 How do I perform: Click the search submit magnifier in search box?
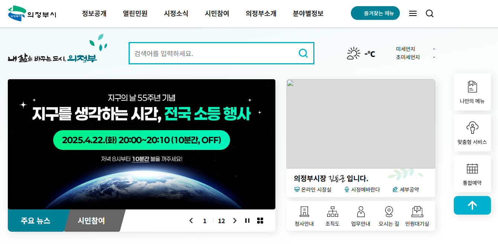[303, 53]
